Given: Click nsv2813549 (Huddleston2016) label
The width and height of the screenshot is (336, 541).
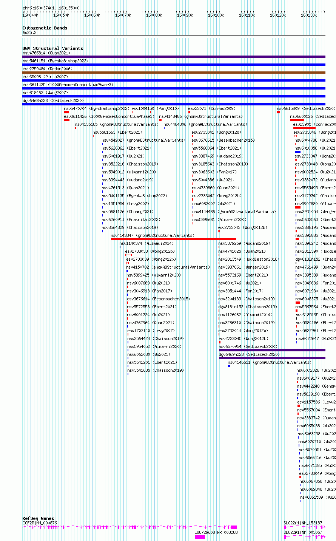Looking at the screenshot, I should pyautogui.click(x=249, y=259).
